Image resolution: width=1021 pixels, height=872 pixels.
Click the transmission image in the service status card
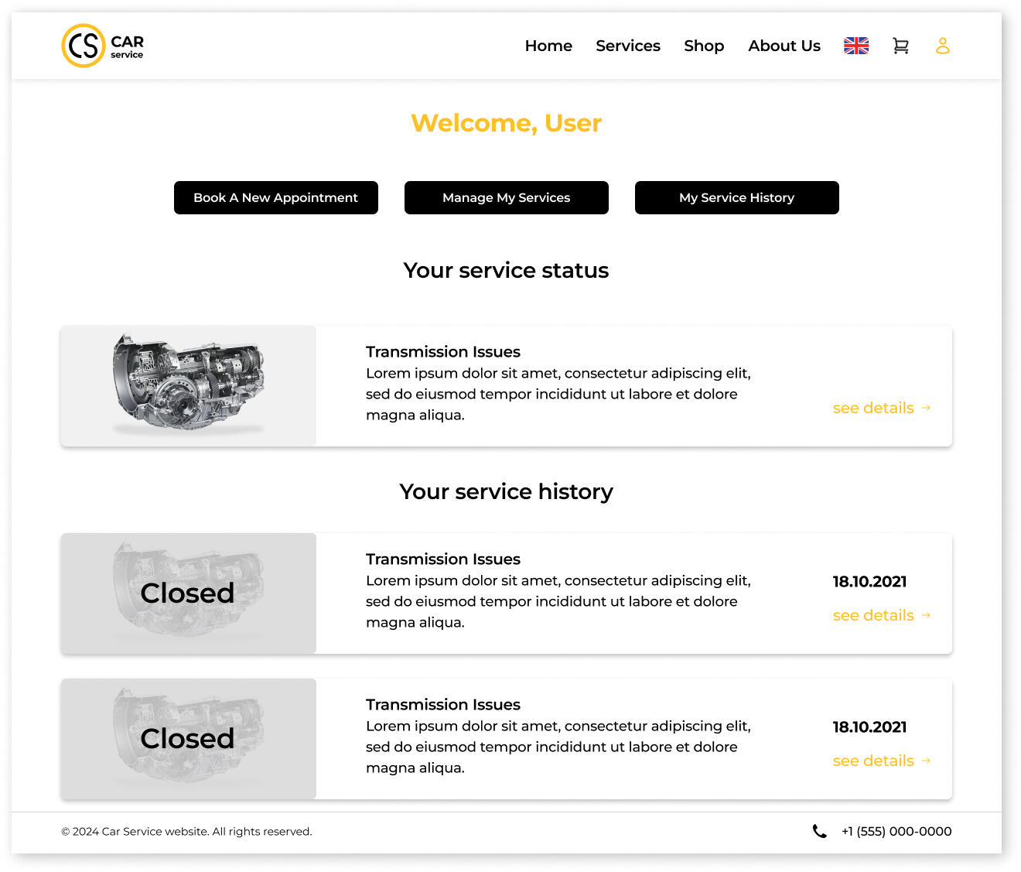click(x=189, y=385)
